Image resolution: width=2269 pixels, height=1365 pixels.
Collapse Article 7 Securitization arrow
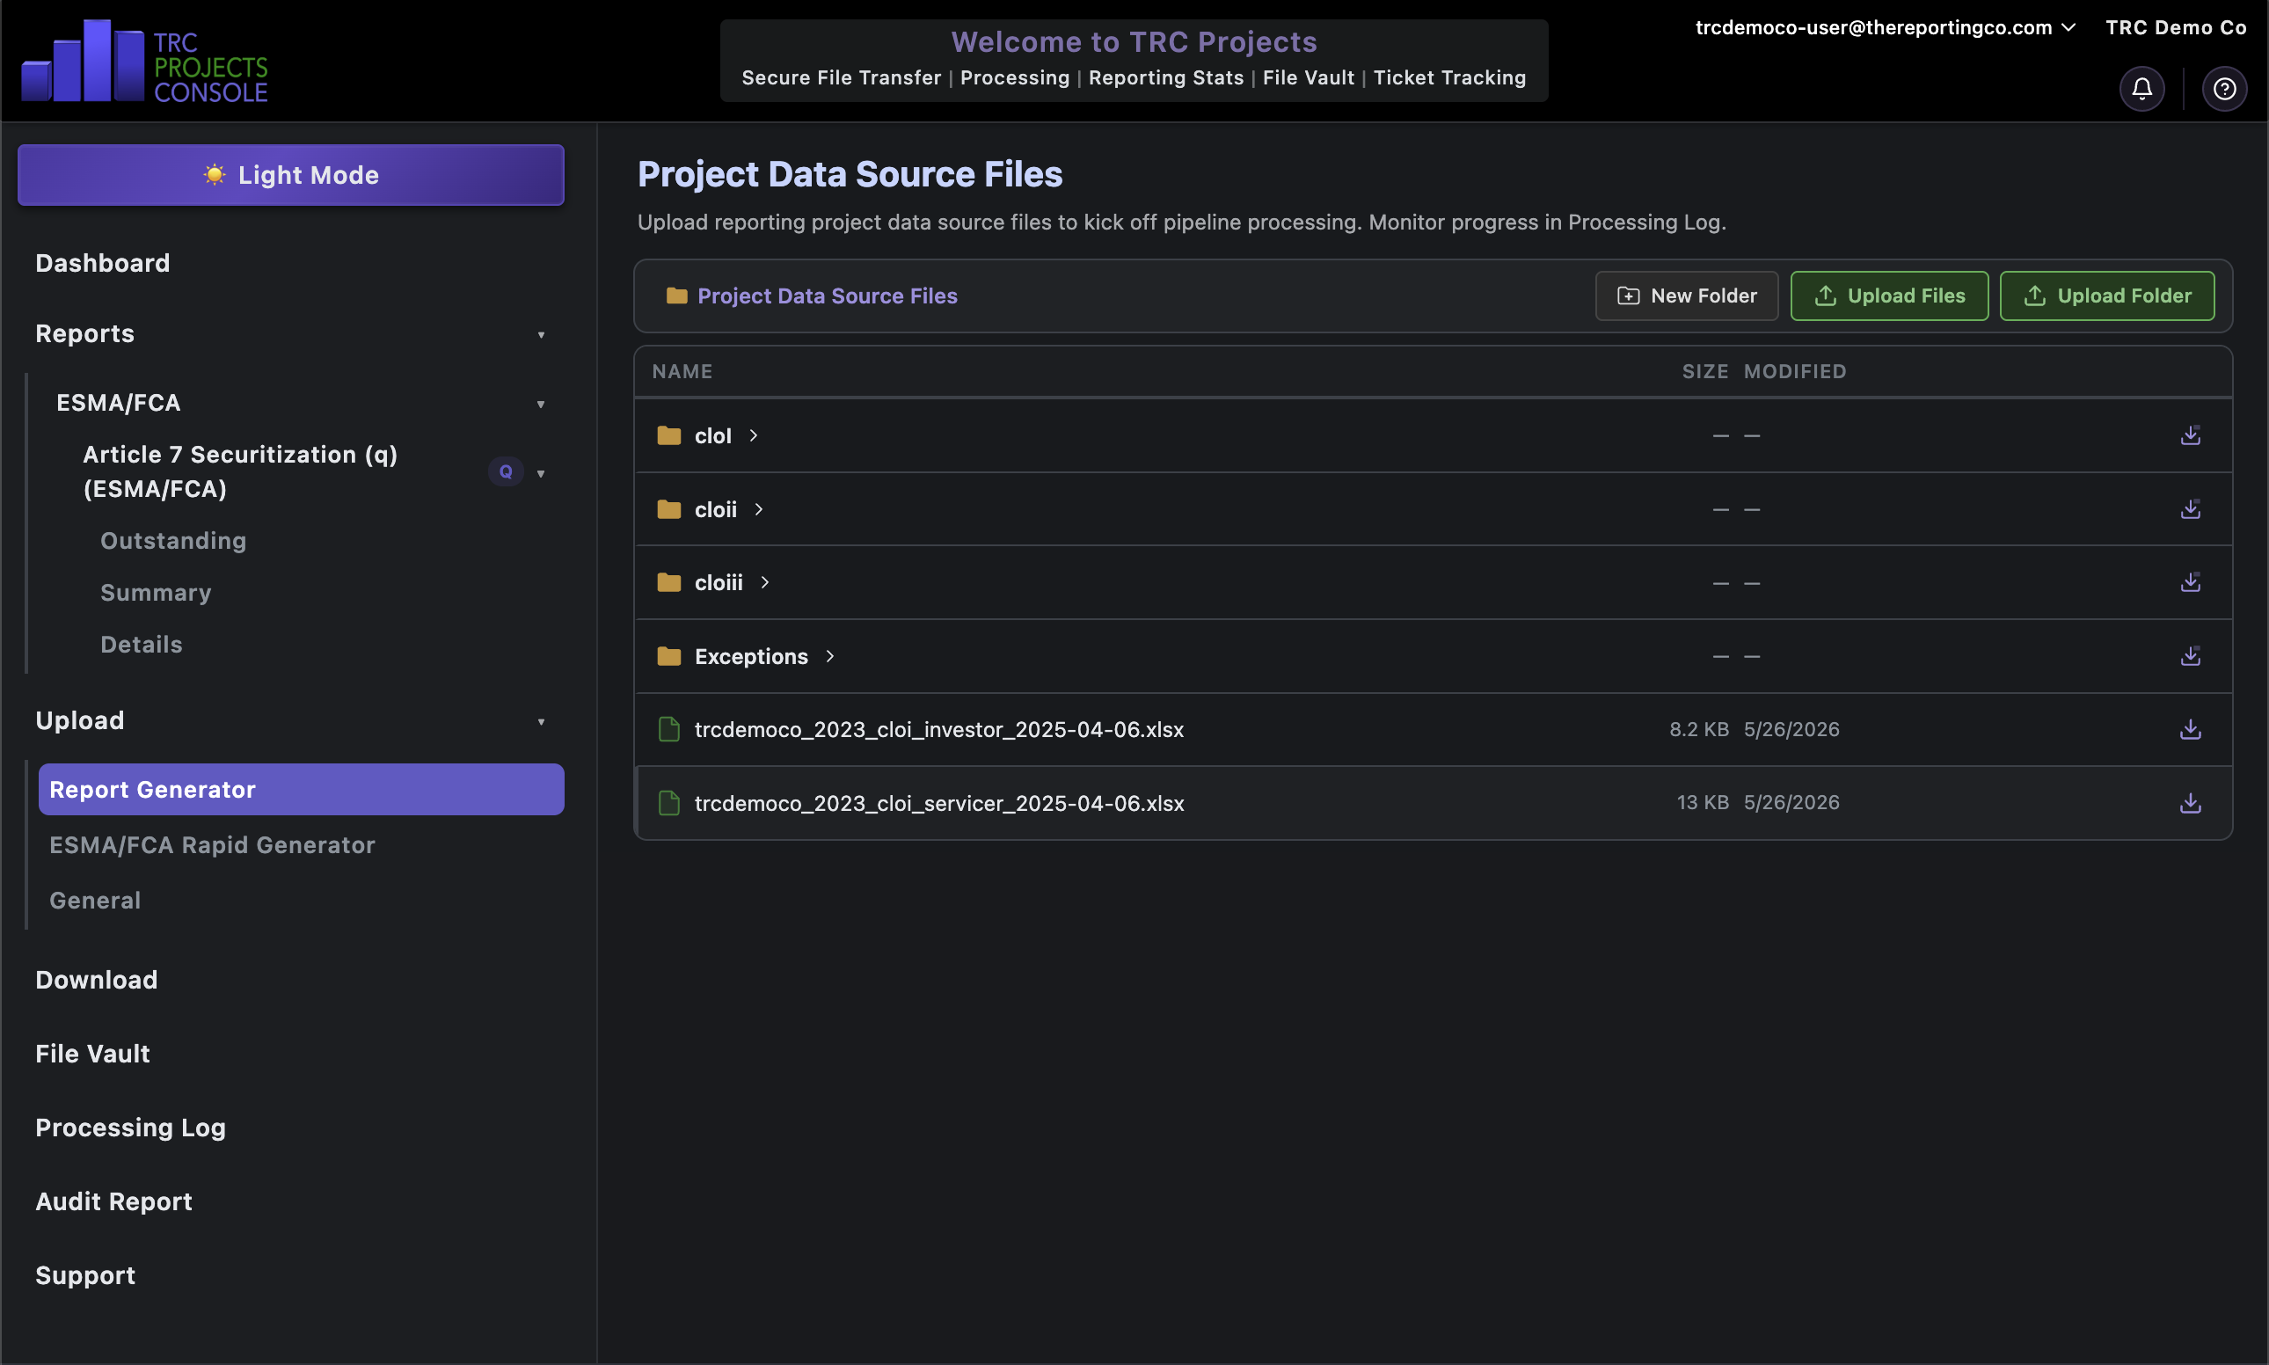pos(541,474)
